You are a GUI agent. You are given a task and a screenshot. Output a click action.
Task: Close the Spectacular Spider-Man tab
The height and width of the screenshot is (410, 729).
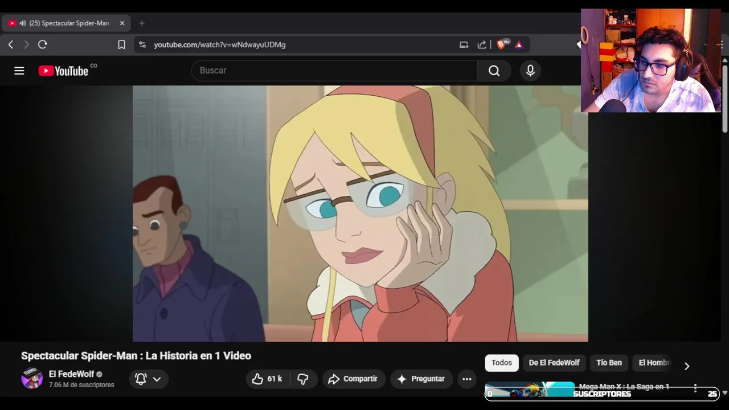[x=122, y=23]
